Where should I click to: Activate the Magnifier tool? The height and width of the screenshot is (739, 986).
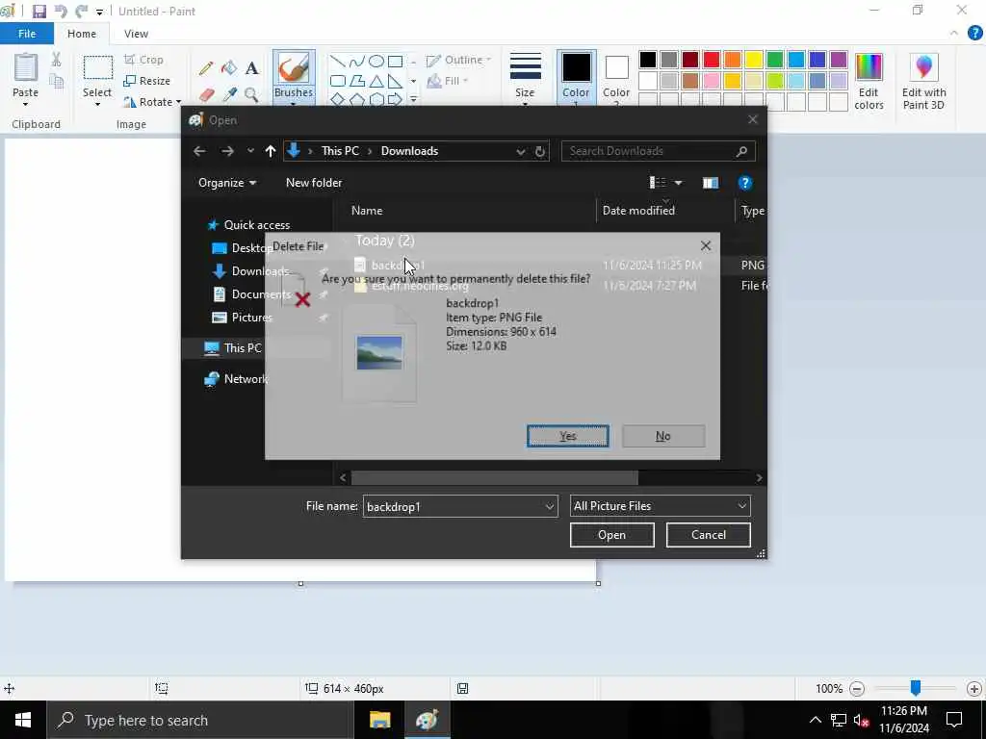(251, 95)
